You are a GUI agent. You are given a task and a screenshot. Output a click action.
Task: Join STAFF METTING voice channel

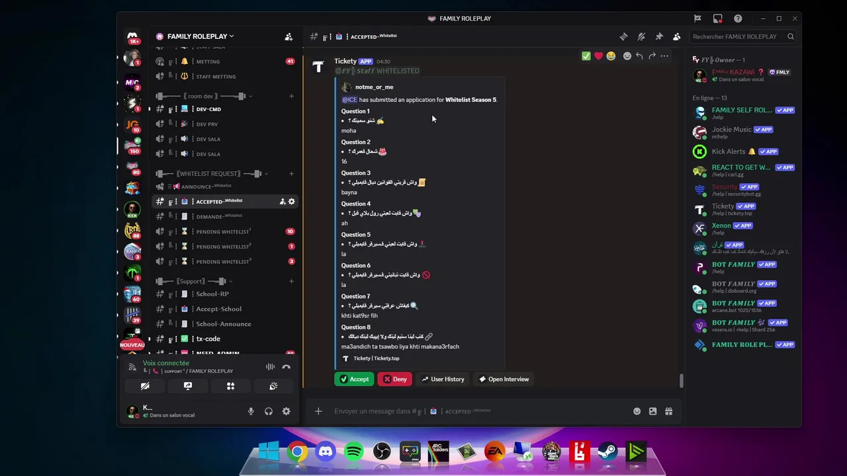pyautogui.click(x=225, y=77)
